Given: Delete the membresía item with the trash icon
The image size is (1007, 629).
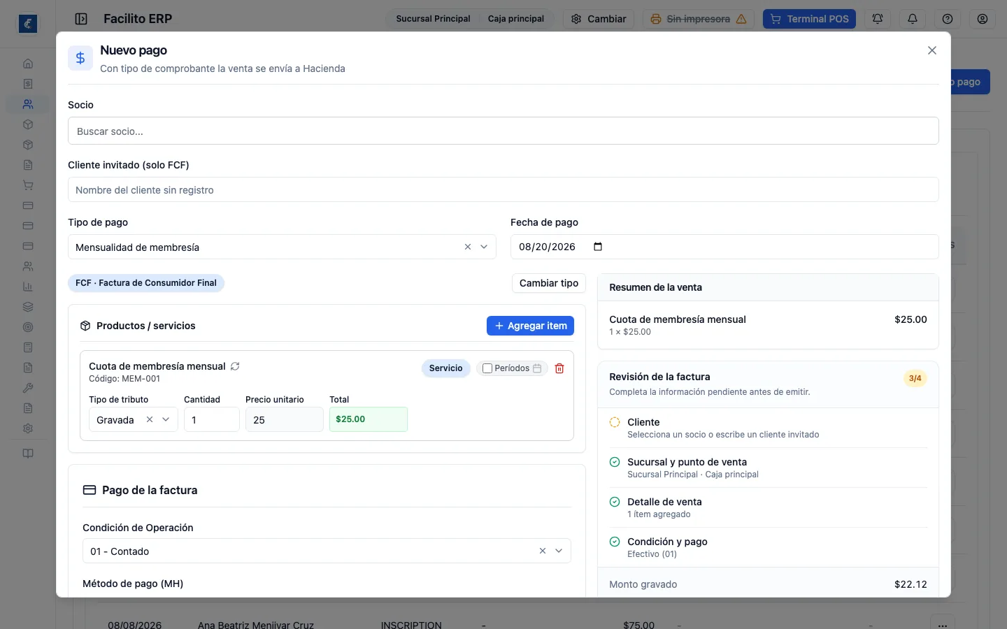Looking at the screenshot, I should (x=559, y=368).
